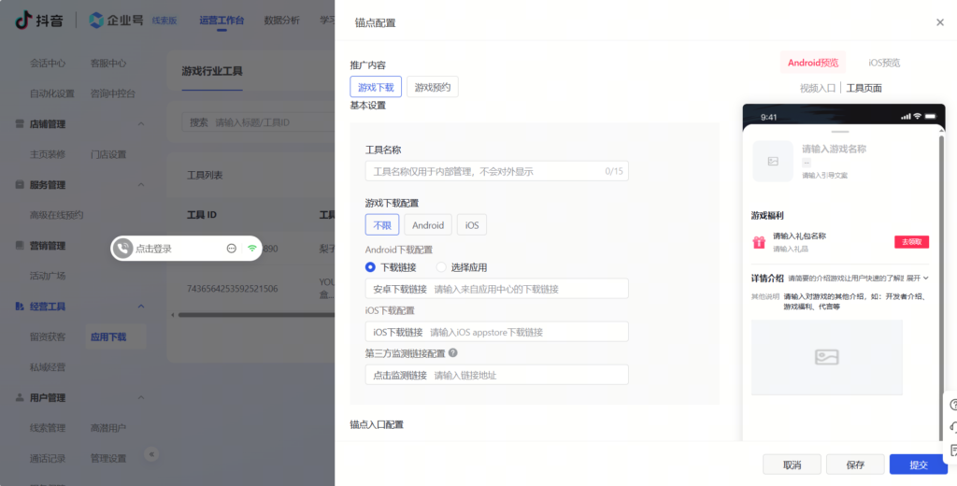Viewport: 957px width, 486px height.
Task: Click horizontal scrollbar under tool list
Action: click(x=256, y=315)
